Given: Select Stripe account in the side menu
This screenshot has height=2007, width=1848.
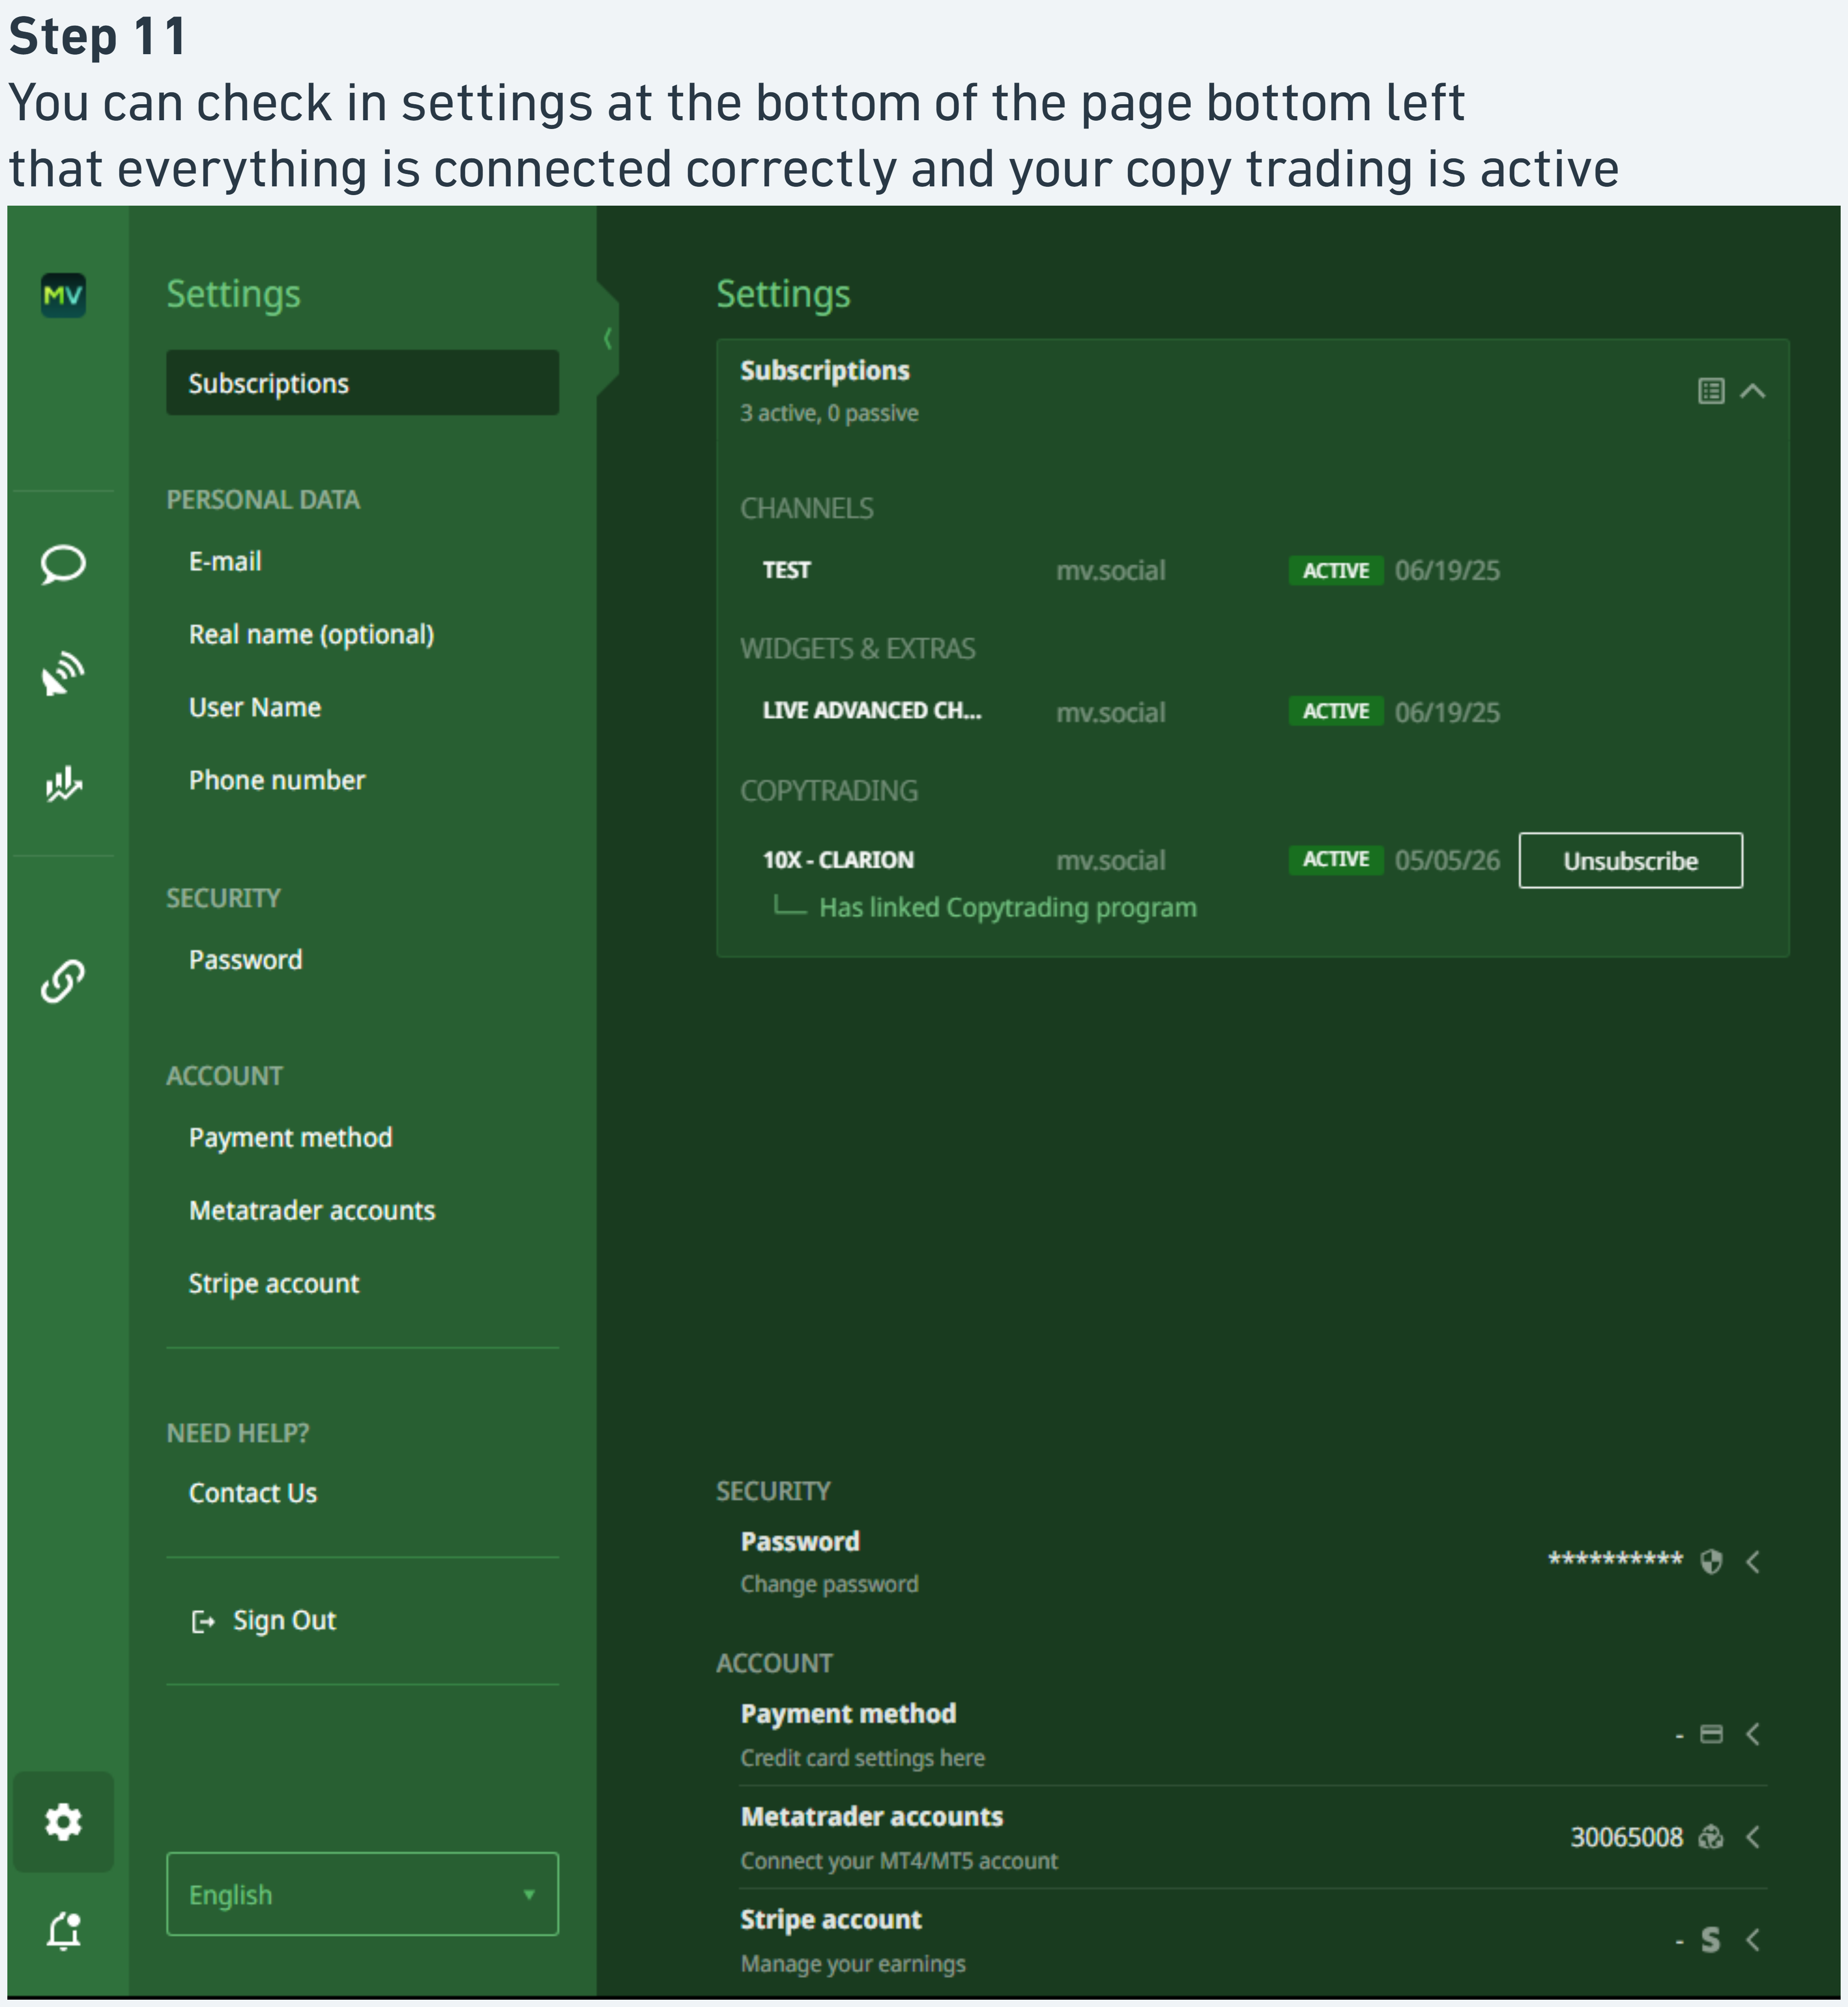Looking at the screenshot, I should coord(273,1283).
